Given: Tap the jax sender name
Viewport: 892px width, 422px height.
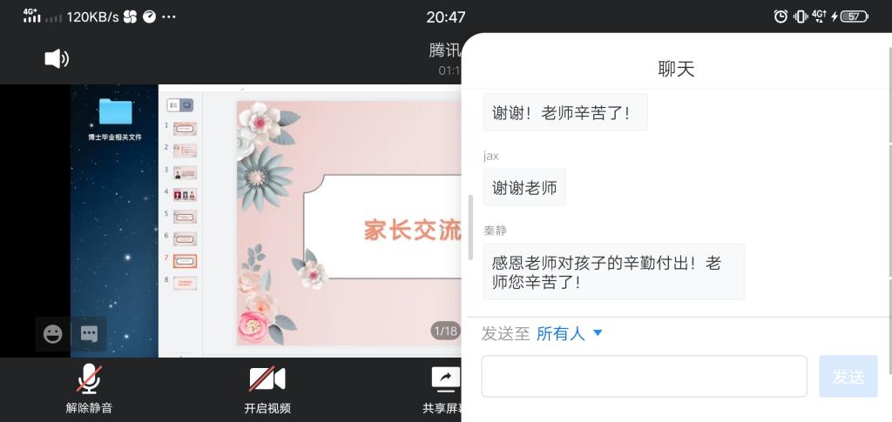Looking at the screenshot, I should (x=491, y=157).
